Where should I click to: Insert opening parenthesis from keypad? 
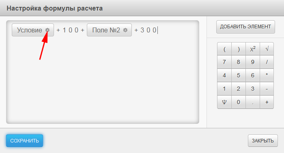point(224,49)
